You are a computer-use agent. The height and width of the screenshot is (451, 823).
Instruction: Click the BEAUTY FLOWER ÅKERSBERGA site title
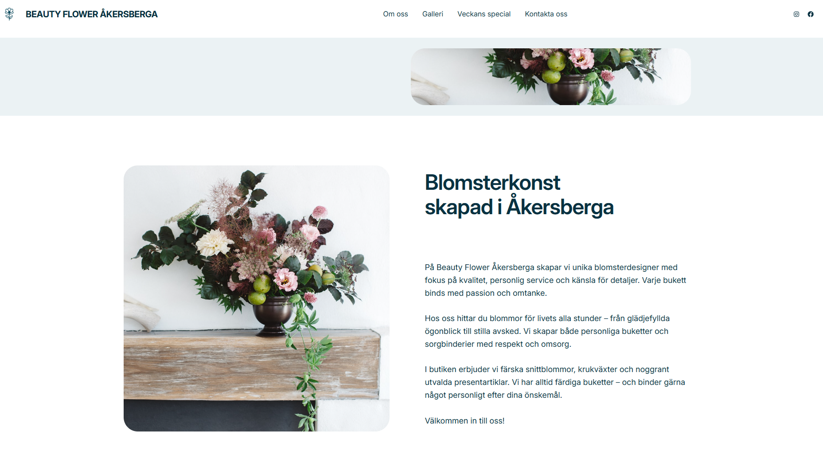[x=92, y=14]
